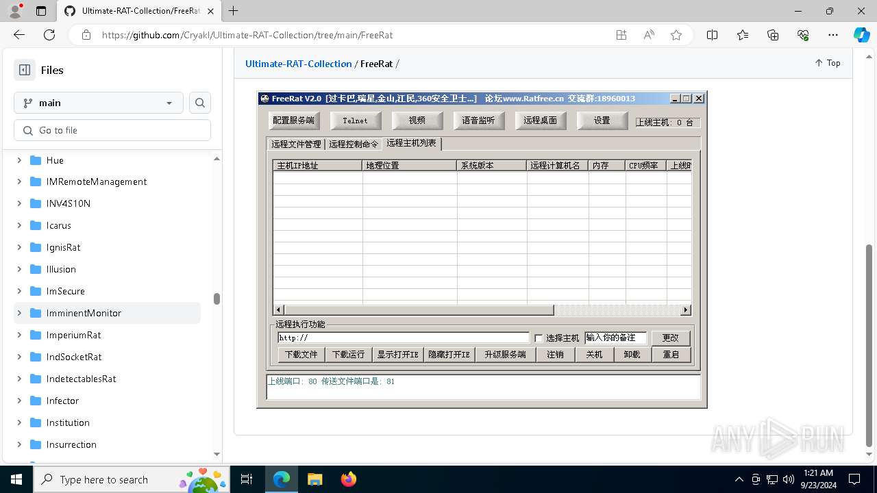Open the Edge profile icon
The height and width of the screenshot is (493, 877).
click(15, 11)
